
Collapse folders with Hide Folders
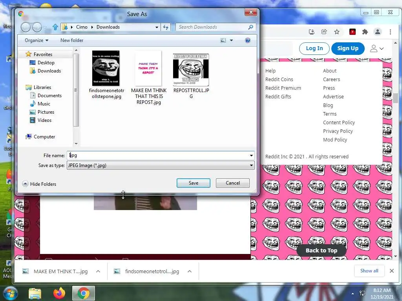pos(40,184)
